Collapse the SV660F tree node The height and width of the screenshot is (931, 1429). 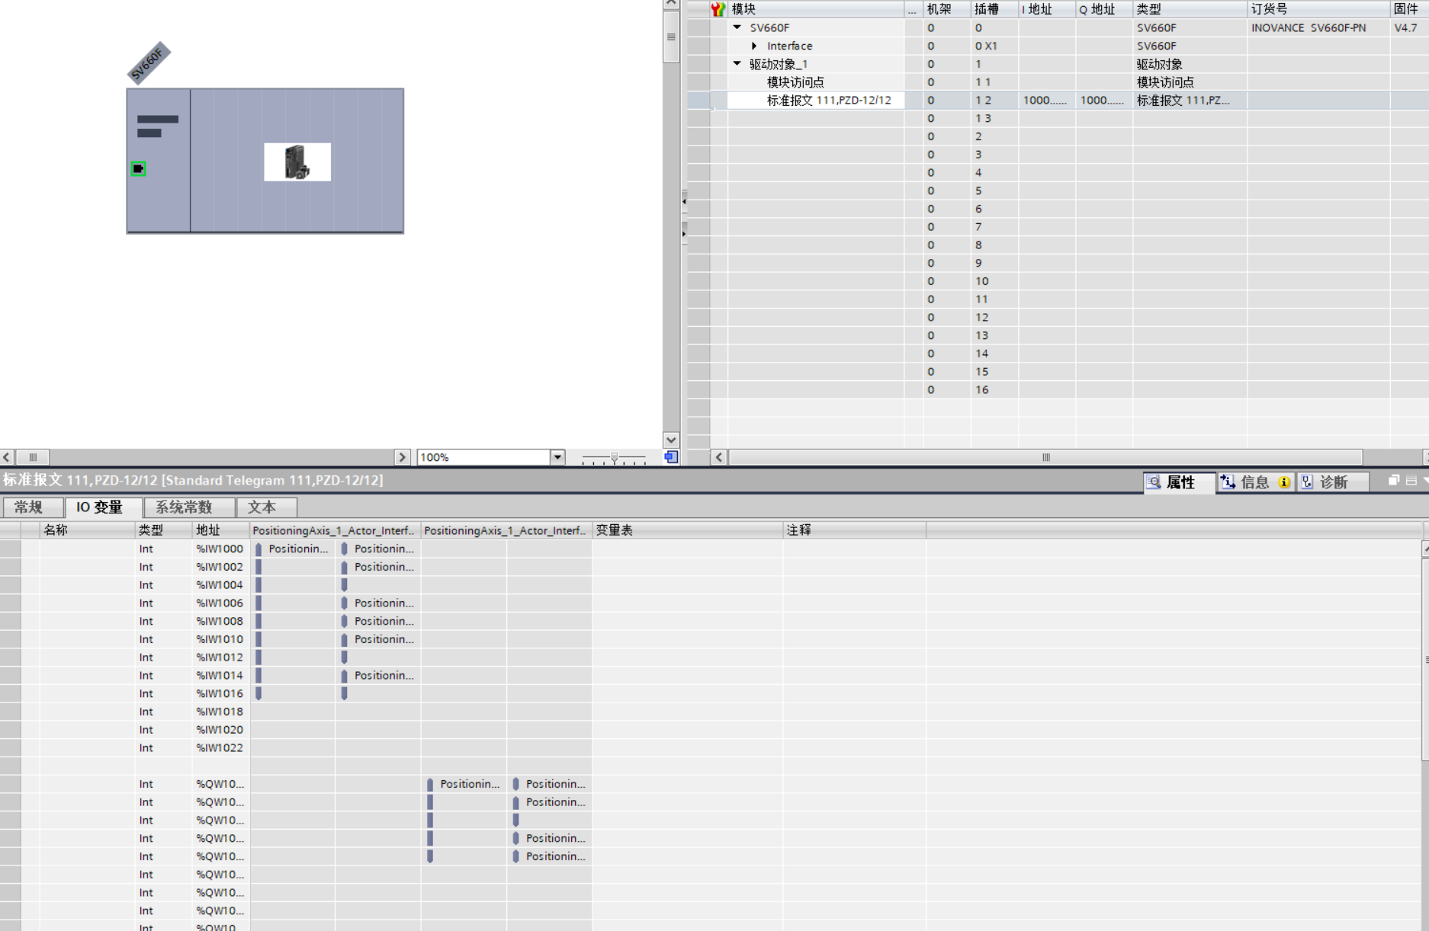tap(737, 27)
